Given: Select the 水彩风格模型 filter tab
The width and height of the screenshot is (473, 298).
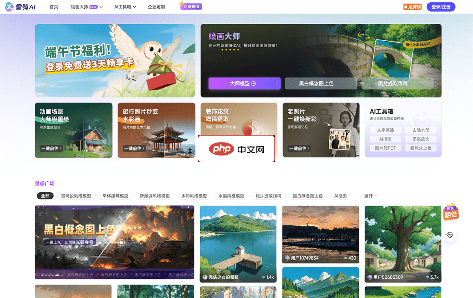Looking at the screenshot, I should click(194, 196).
